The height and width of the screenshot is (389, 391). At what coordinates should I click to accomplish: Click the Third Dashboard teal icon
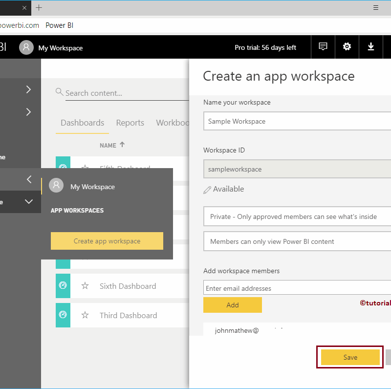click(x=63, y=315)
